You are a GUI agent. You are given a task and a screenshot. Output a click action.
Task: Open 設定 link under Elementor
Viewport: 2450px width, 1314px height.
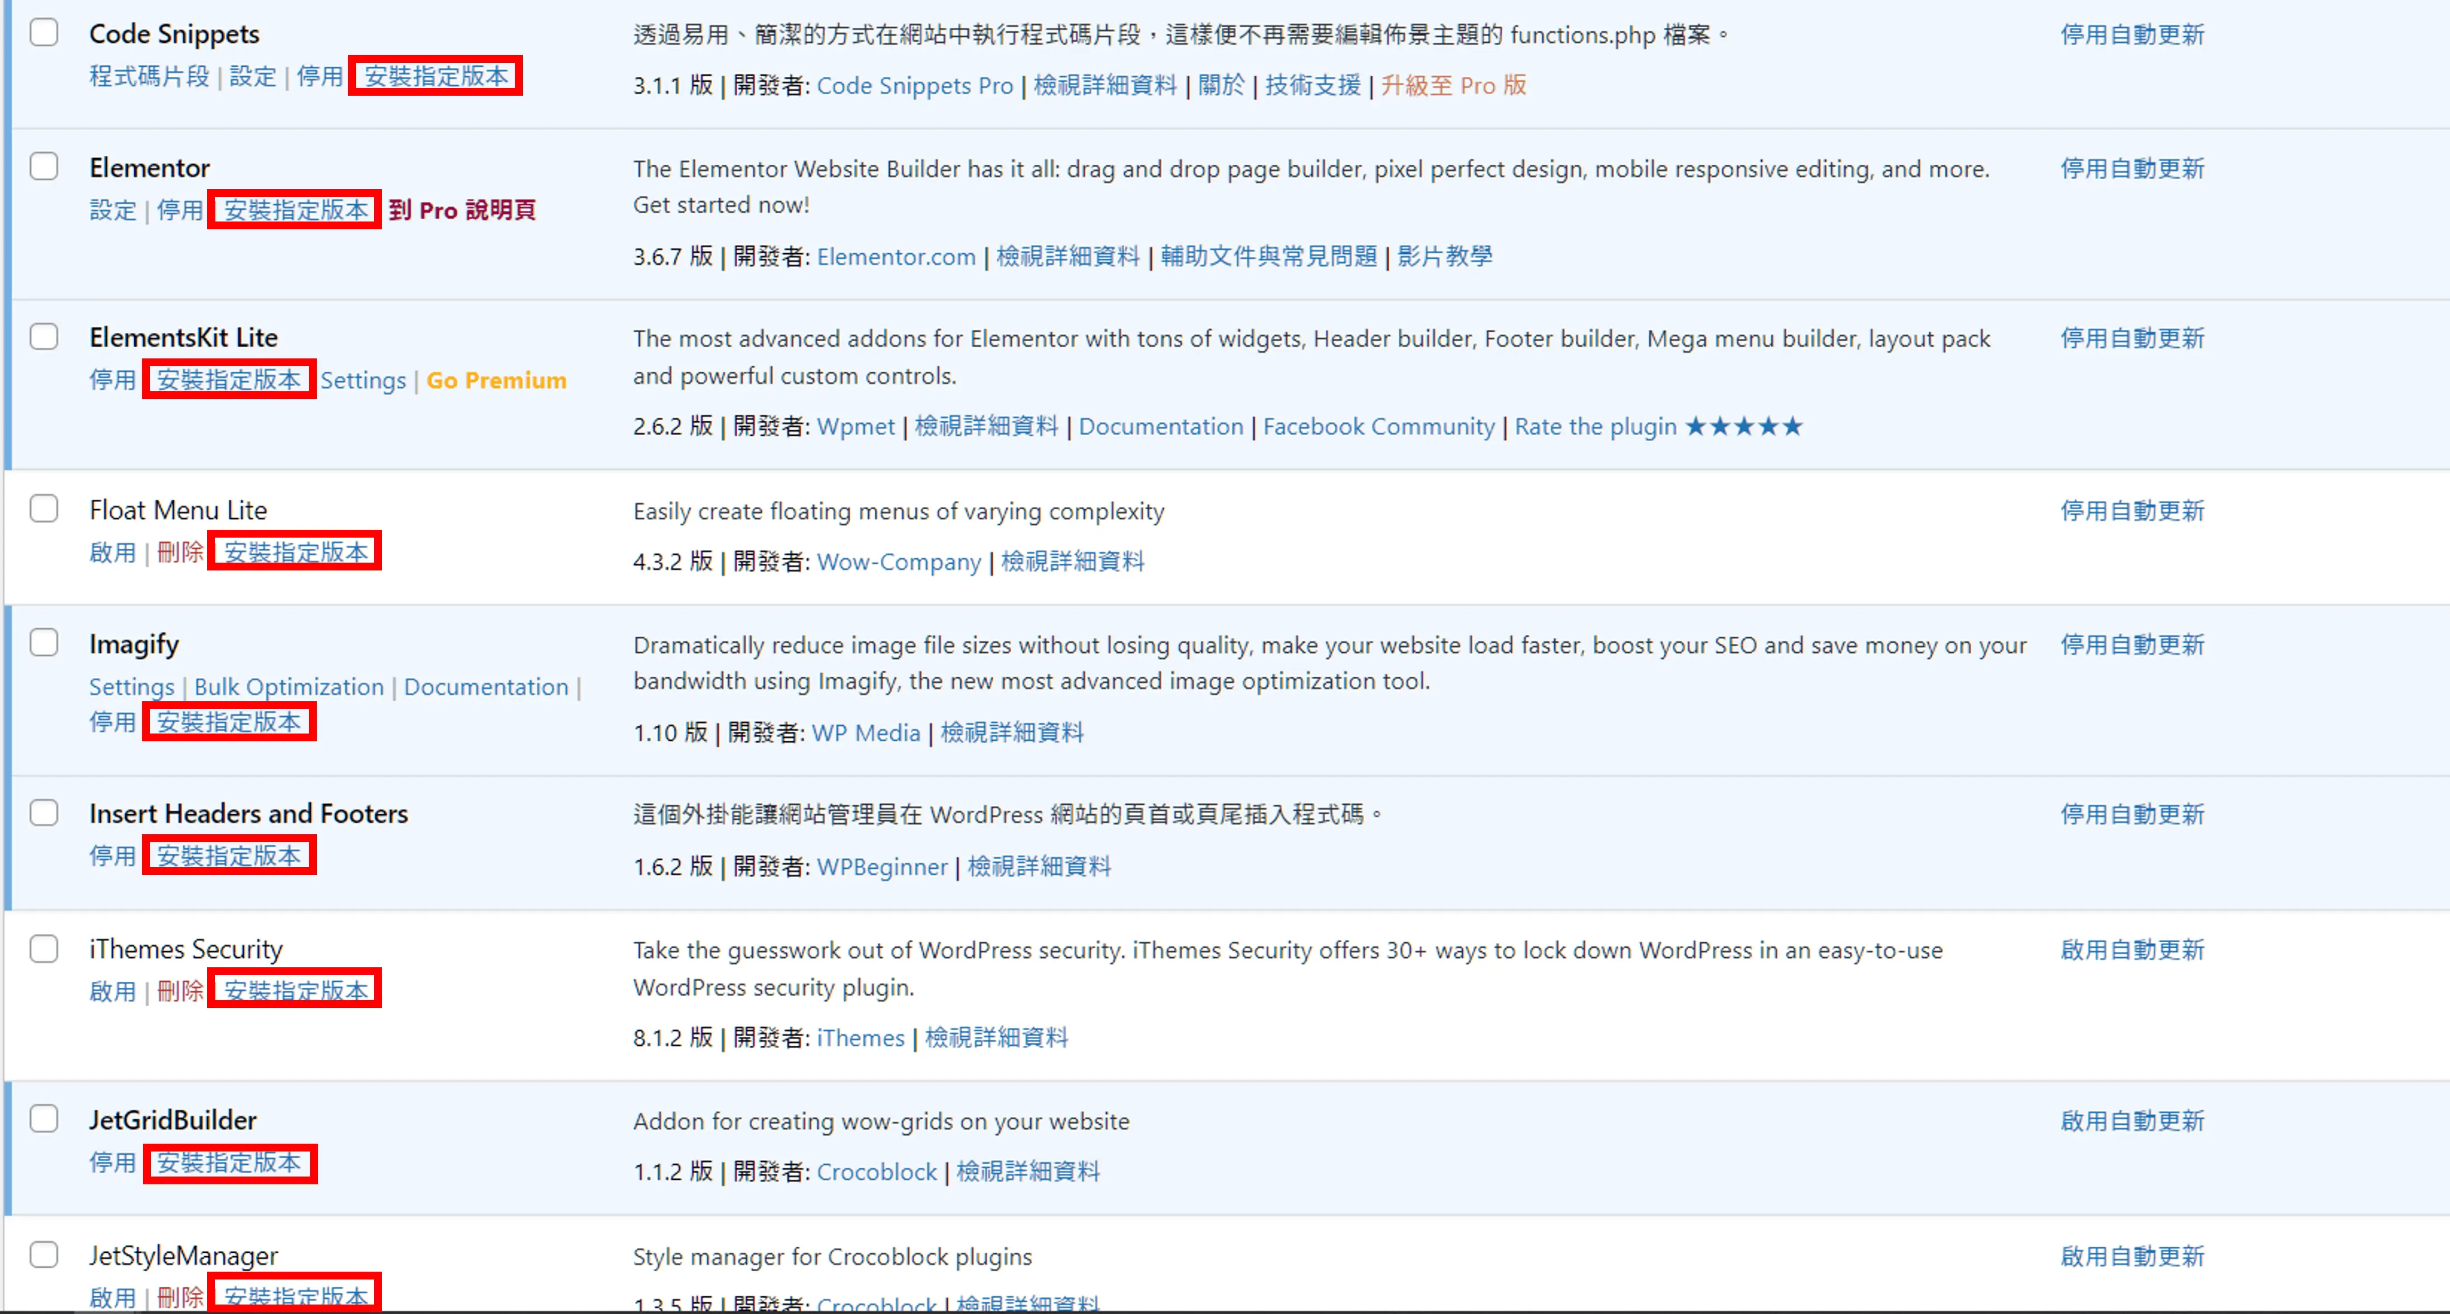[113, 210]
